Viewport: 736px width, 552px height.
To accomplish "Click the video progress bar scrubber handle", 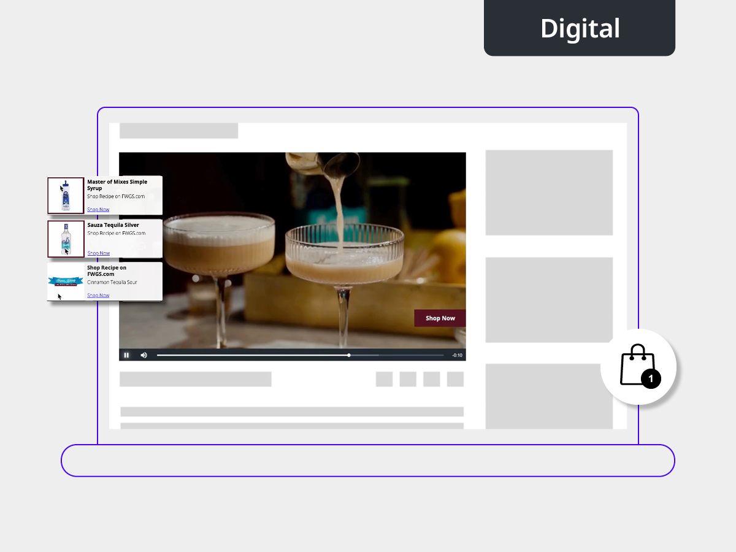I will [349, 355].
